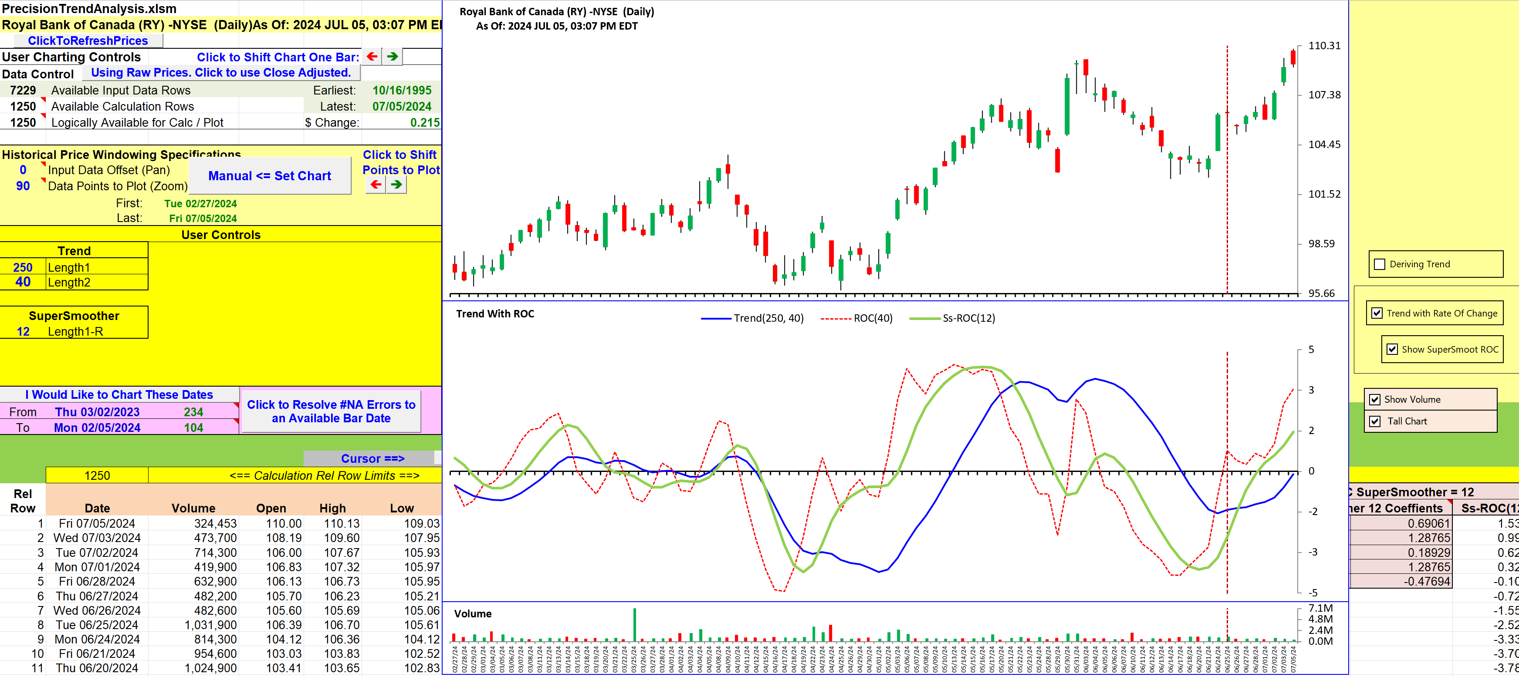The height and width of the screenshot is (677, 1519).
Task: Click the ClickToRefreshPrices button
Action: coord(88,40)
